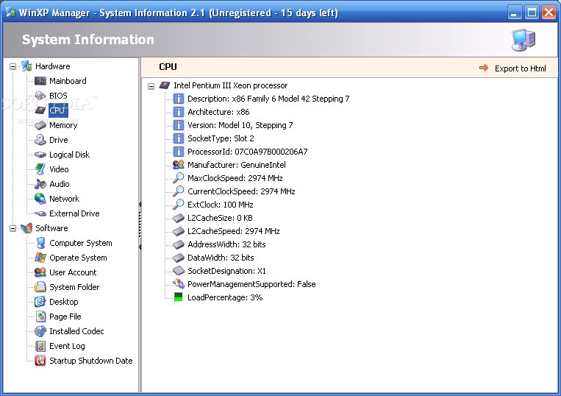The image size is (561, 396).
Task: Click the Mainboard icon in the sidebar
Action: (x=40, y=81)
